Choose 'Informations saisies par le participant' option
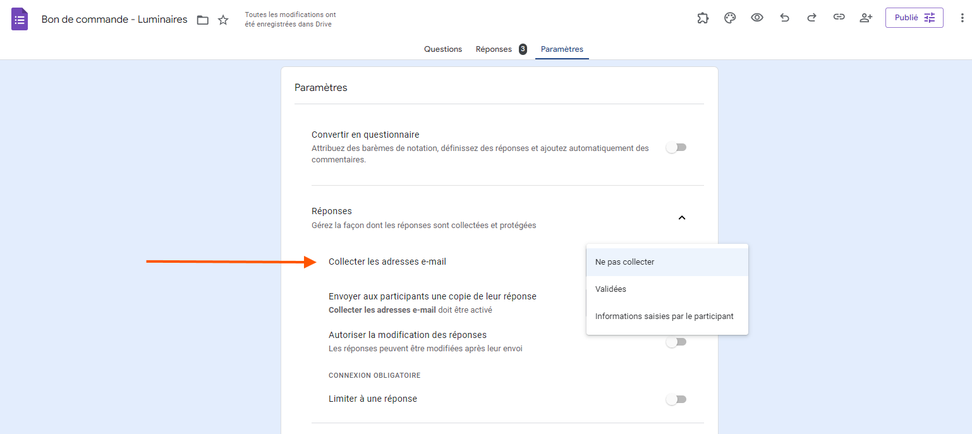Viewport: 972px width, 434px height. click(x=664, y=316)
